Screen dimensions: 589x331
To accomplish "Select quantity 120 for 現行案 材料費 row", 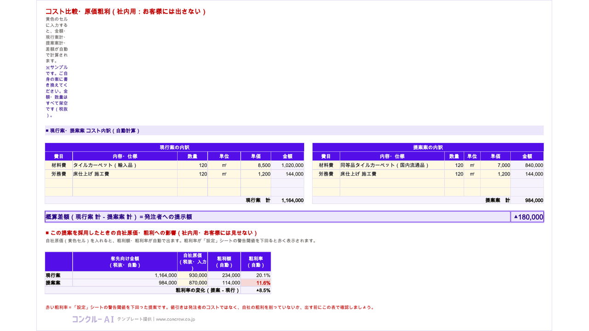I will point(192,165).
